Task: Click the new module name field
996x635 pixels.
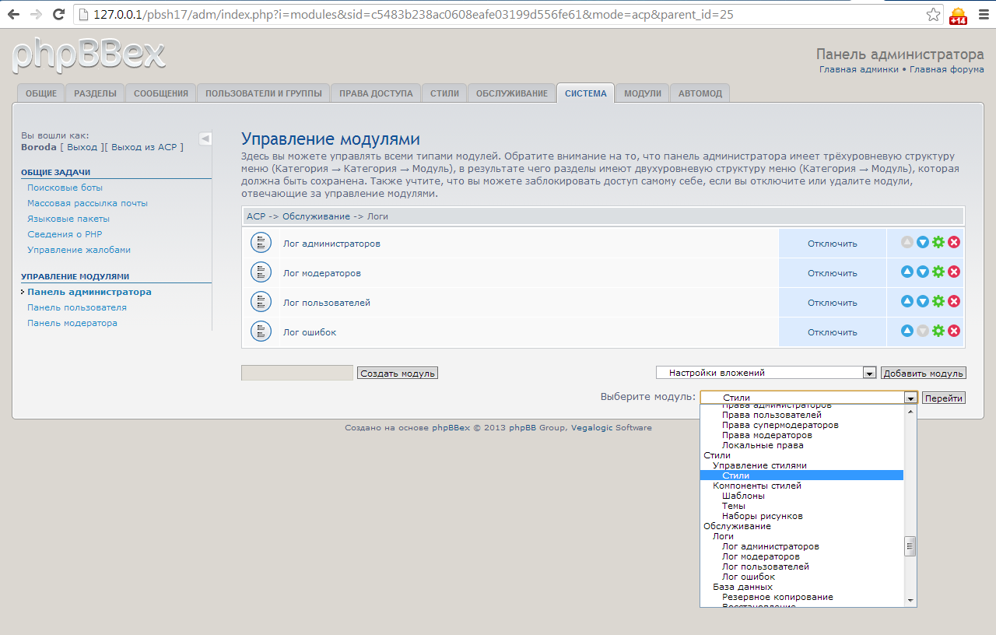Action: (297, 373)
